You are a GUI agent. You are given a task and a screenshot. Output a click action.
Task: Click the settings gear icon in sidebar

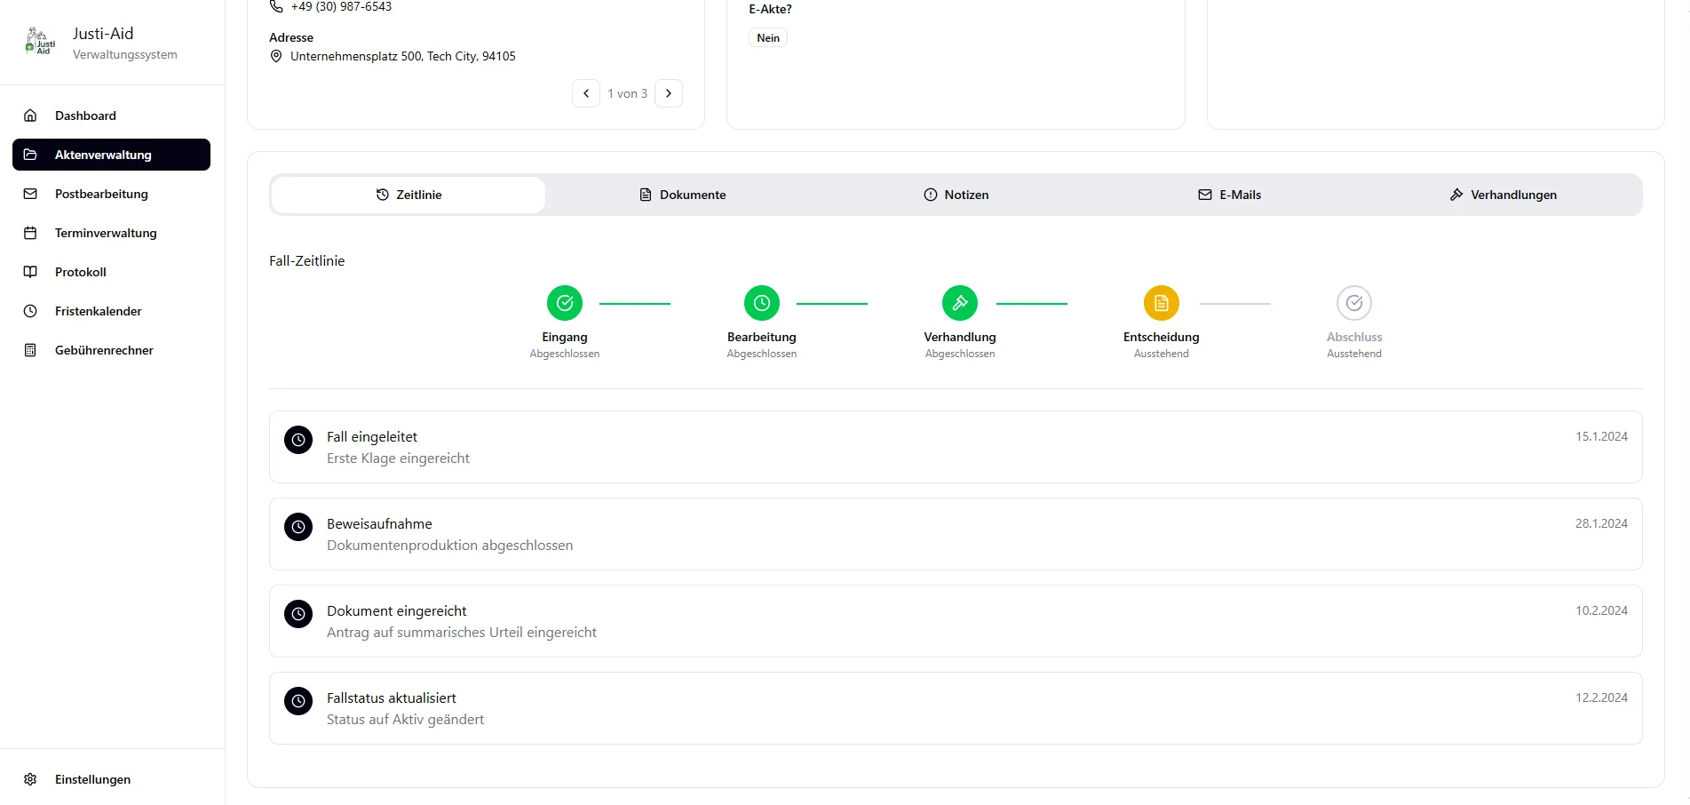30,779
